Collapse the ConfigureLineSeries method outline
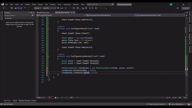 [x=48, y=56]
